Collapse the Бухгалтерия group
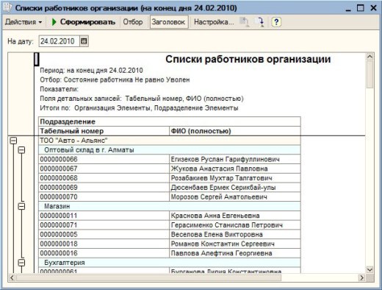Screen dimensions: 382x290 pyautogui.click(x=21, y=263)
